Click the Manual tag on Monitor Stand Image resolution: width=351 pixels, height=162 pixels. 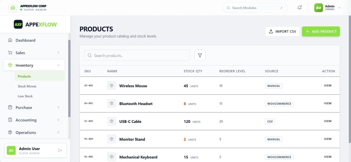[274, 139]
